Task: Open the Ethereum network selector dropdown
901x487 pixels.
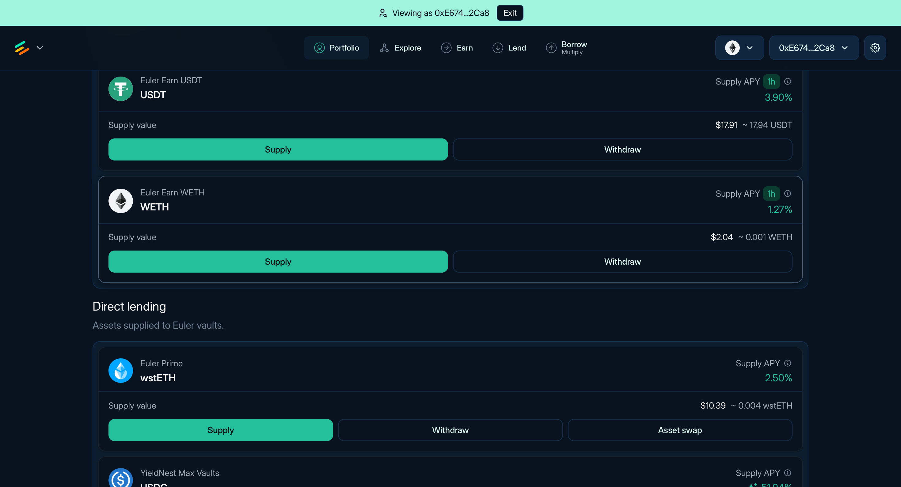Action: (x=739, y=48)
